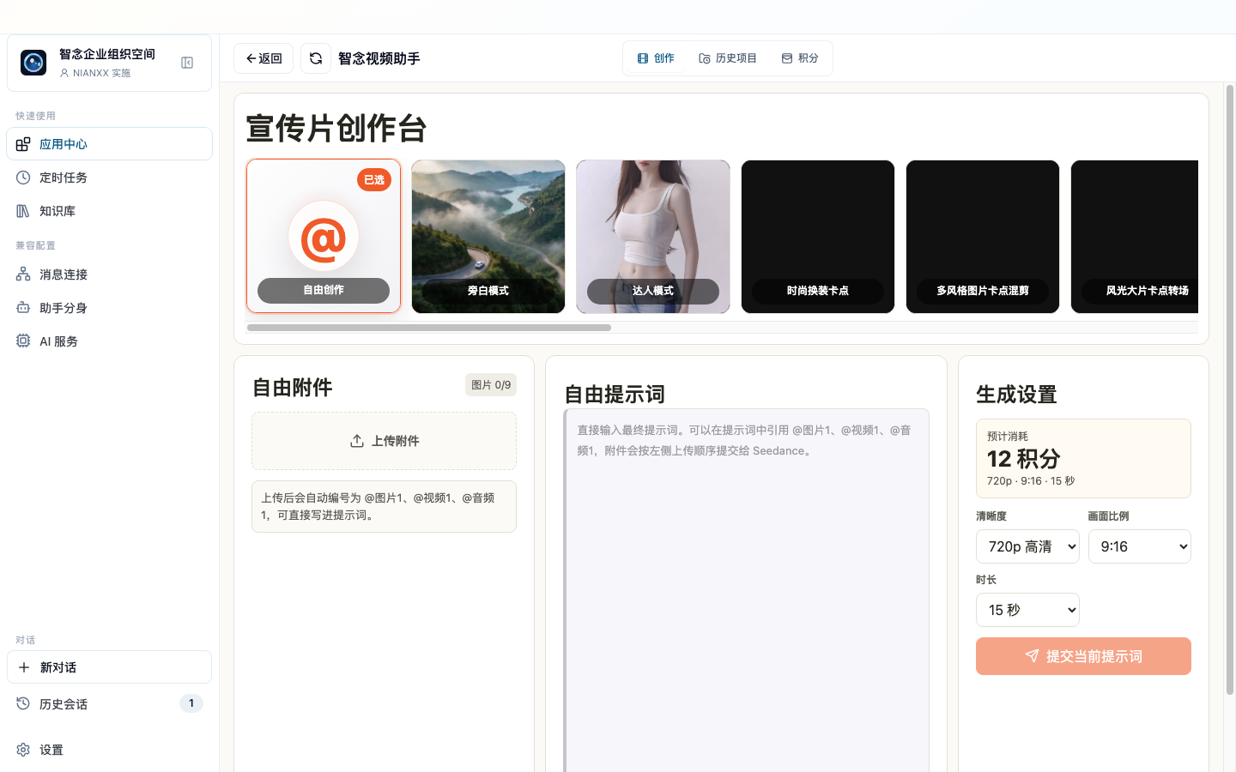Select the 时尚换装卡点 template card

[x=818, y=237]
